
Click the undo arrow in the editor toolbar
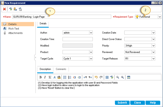coord(96,77)
